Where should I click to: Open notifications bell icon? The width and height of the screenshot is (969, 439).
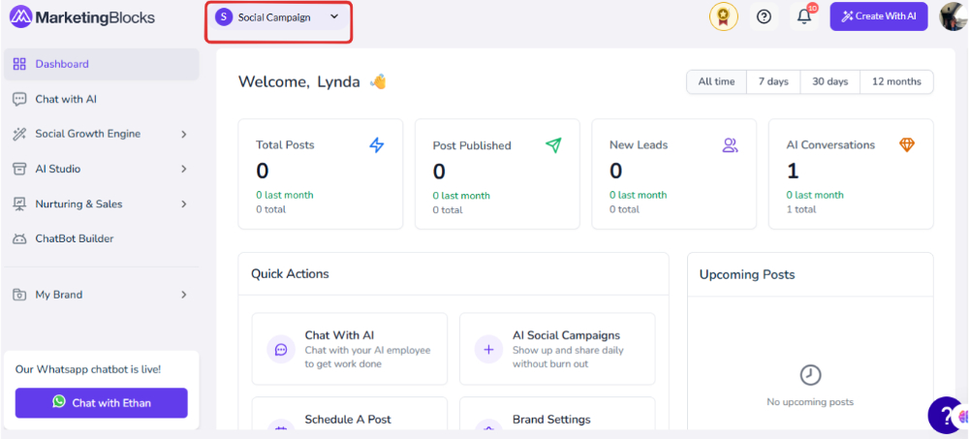pos(804,16)
